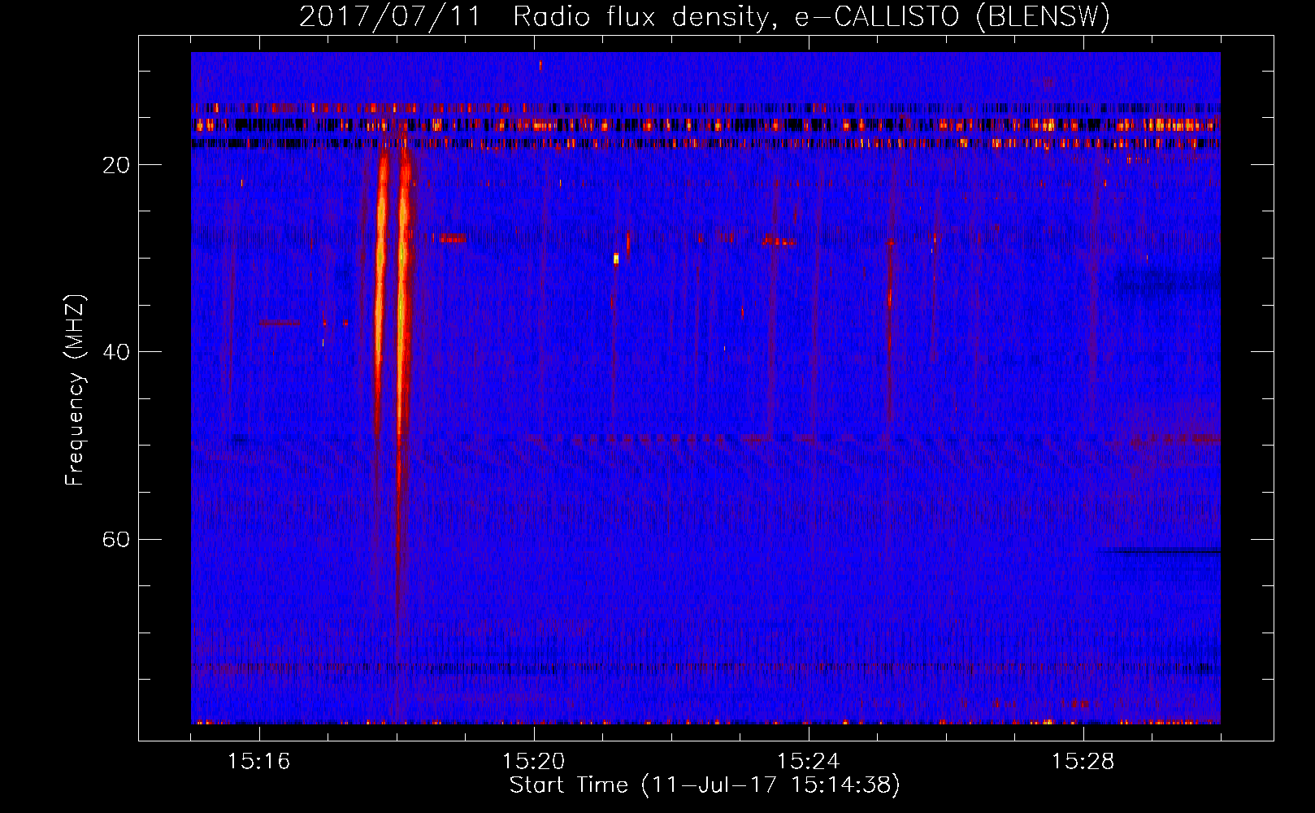Image resolution: width=1315 pixels, height=813 pixels.
Task: Click the date "2017/07/11" in the title
Action: pos(390,16)
